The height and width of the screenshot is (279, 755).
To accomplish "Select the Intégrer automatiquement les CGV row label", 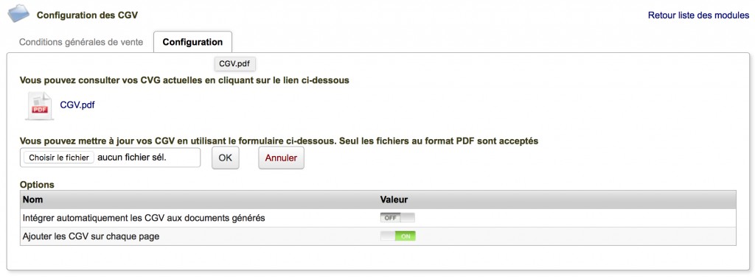I will tap(144, 218).
